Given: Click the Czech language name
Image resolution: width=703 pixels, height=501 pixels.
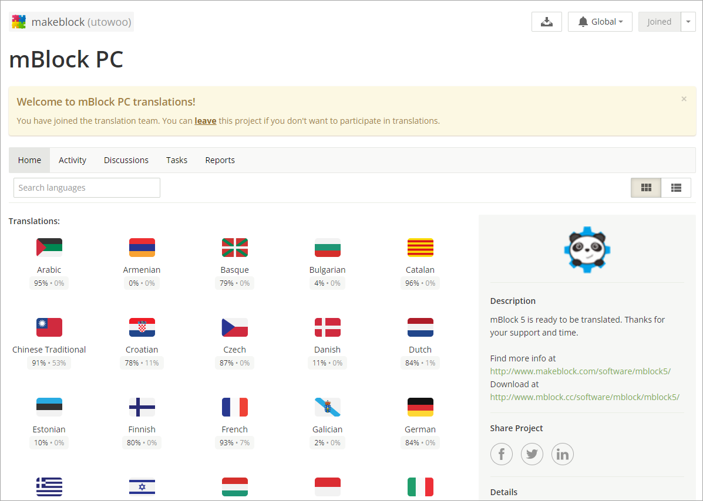Looking at the screenshot, I should click(x=235, y=350).
